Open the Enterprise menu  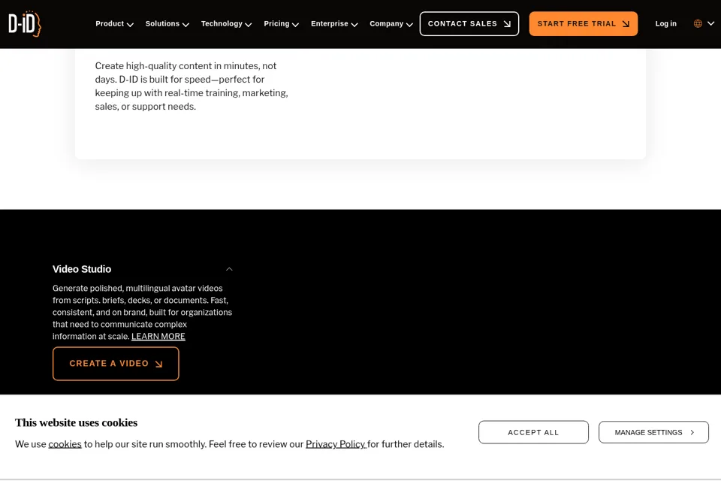pos(334,23)
